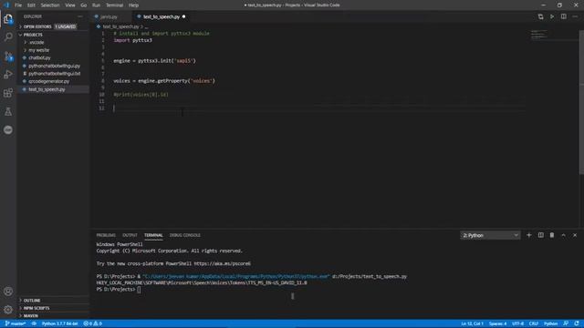584x328 pixels.
Task: Collapse the Projects folder section
Action: point(33,35)
